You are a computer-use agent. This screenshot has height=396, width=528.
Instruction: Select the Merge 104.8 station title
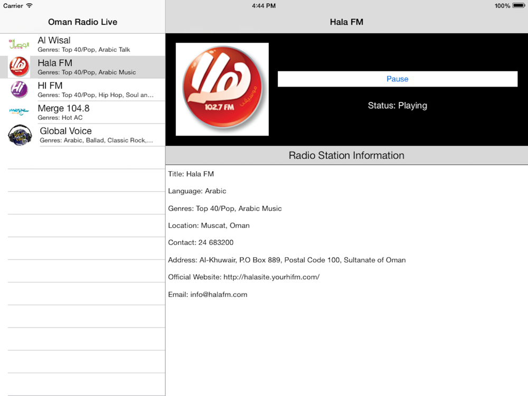point(64,108)
